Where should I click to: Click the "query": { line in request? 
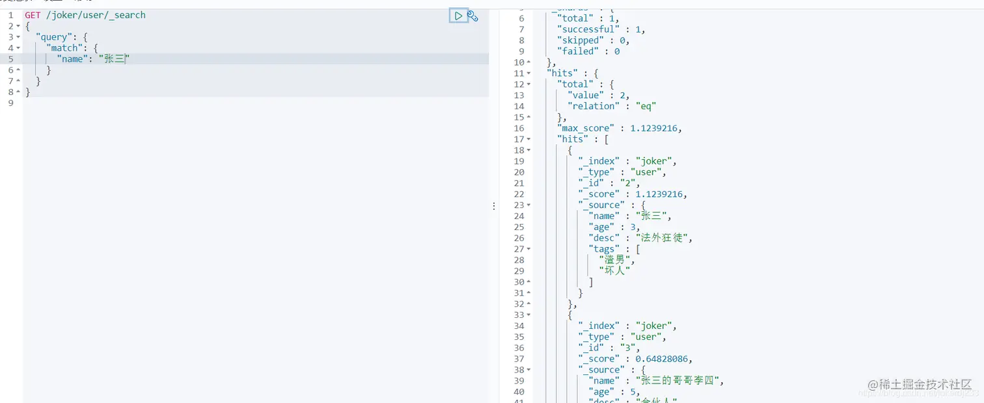pyautogui.click(x=61, y=37)
